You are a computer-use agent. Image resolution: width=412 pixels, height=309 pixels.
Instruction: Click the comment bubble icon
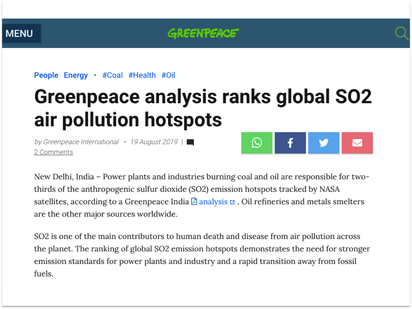click(190, 142)
